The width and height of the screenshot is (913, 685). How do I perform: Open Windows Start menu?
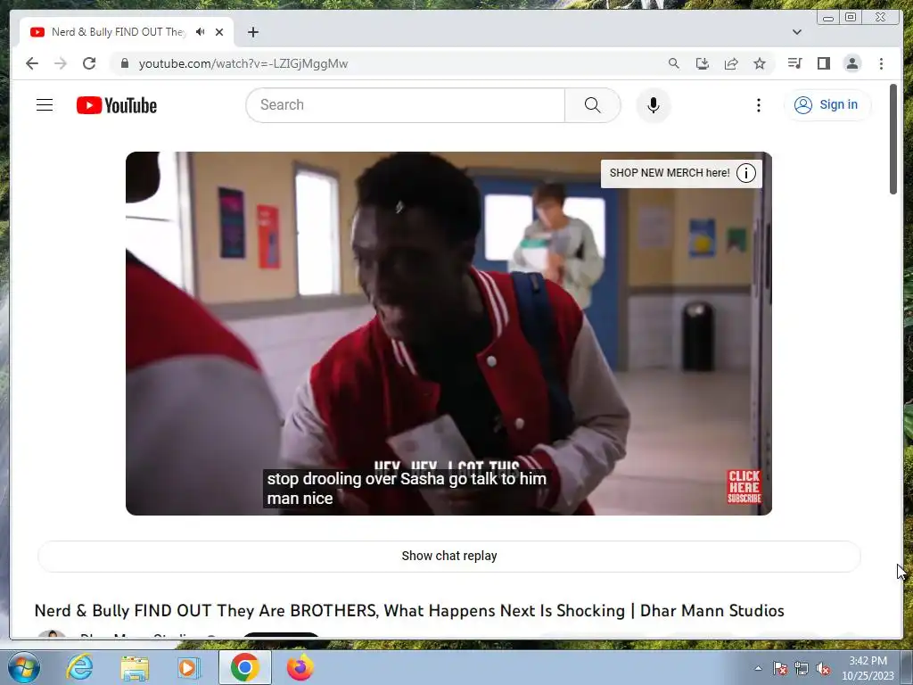(23, 667)
